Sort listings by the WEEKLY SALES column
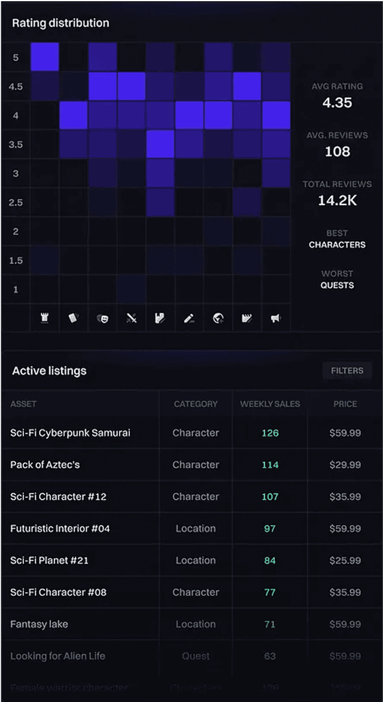The image size is (383, 702). click(x=269, y=404)
